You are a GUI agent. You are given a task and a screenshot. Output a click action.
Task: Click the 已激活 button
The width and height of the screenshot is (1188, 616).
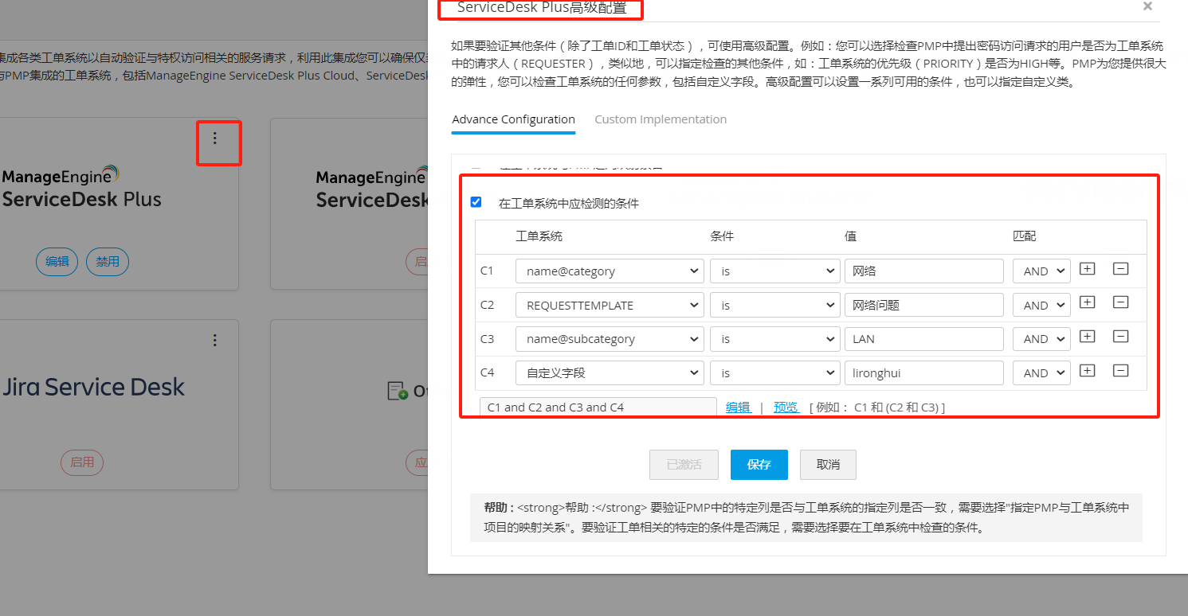point(684,465)
